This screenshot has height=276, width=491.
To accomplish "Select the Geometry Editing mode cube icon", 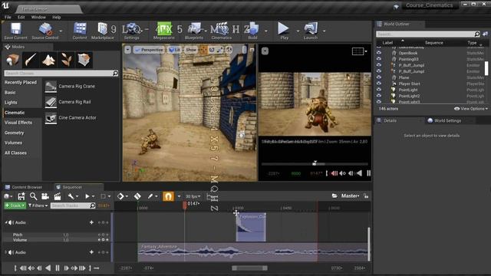I will (x=84, y=60).
